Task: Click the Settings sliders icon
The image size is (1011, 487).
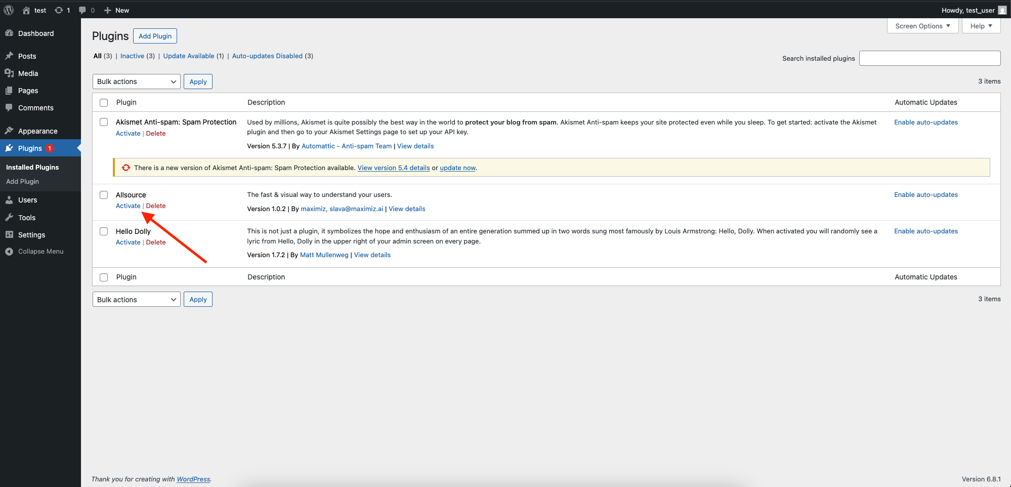Action: [x=9, y=235]
